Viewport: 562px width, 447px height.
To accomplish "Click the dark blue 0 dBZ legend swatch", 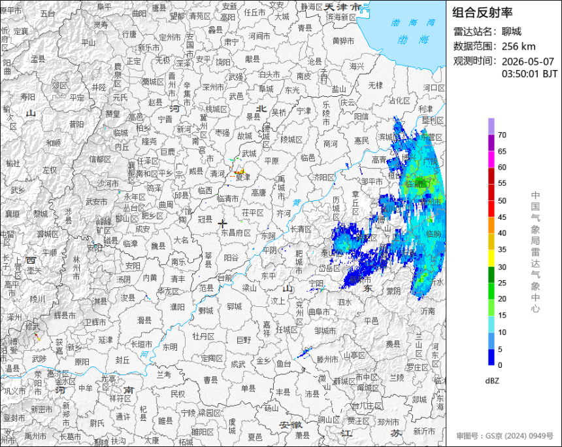I will click(491, 357).
